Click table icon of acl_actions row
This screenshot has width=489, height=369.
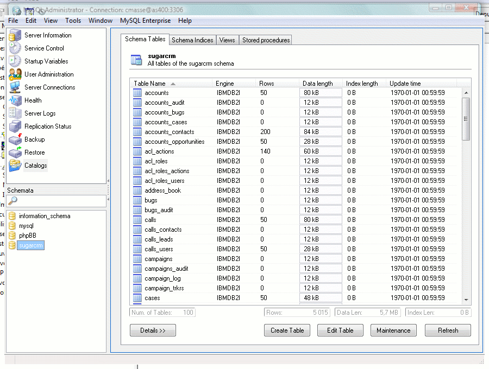click(x=137, y=151)
